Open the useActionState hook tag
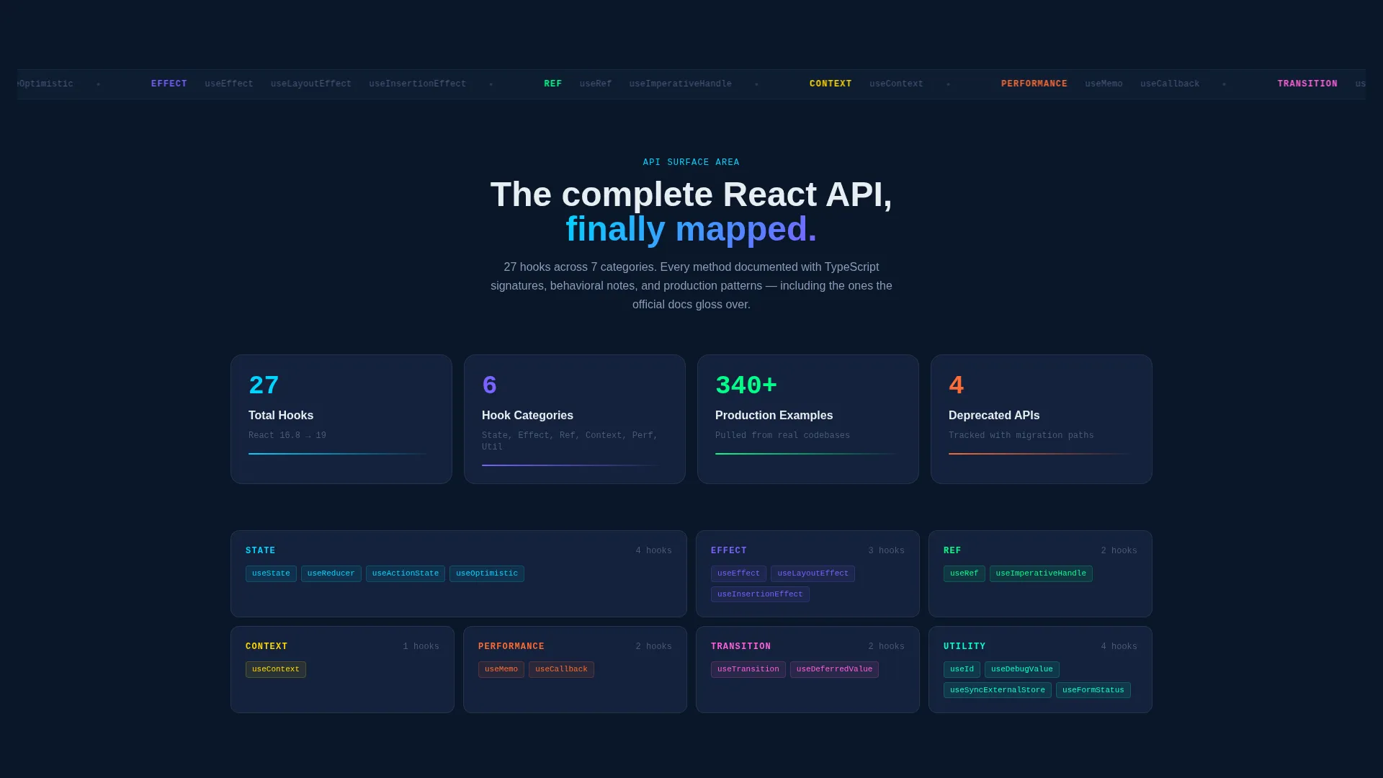This screenshot has width=1383, height=778. click(406, 573)
